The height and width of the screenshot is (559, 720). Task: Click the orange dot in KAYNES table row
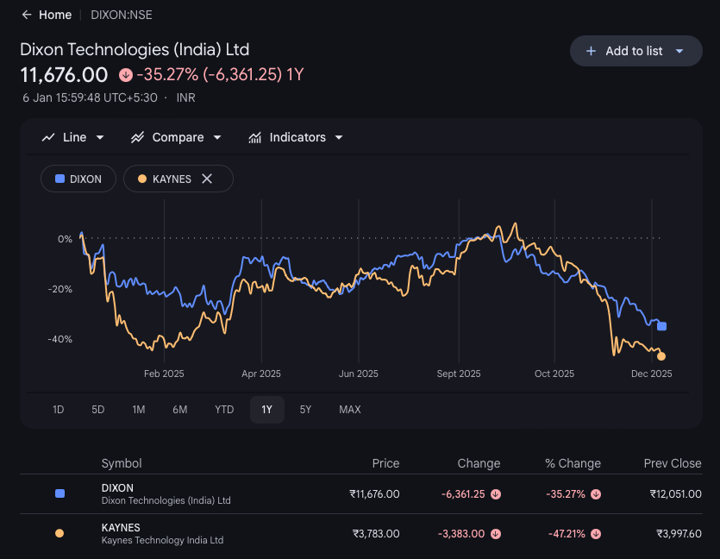click(x=59, y=533)
